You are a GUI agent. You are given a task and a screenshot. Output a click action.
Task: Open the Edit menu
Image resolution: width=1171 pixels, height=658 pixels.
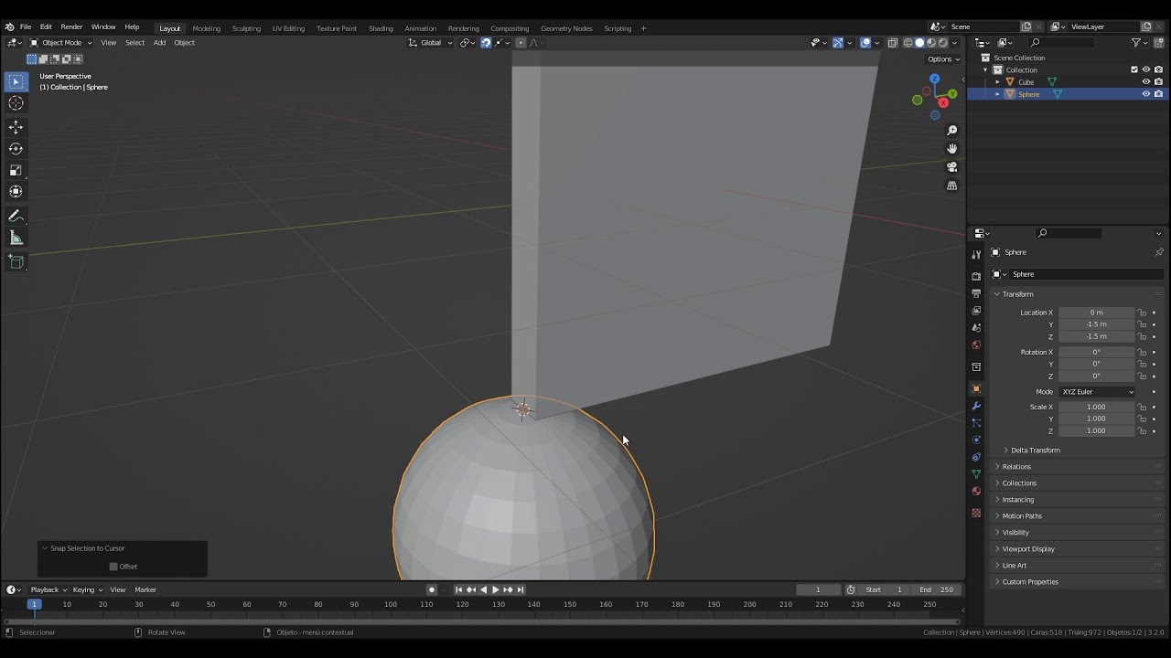[46, 27]
